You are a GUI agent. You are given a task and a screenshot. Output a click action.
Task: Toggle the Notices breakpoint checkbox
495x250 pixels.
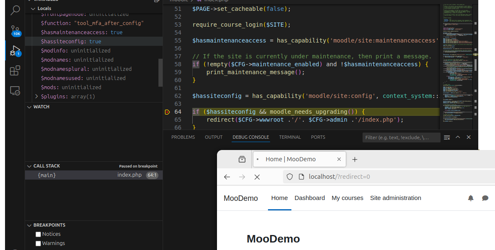point(38,234)
